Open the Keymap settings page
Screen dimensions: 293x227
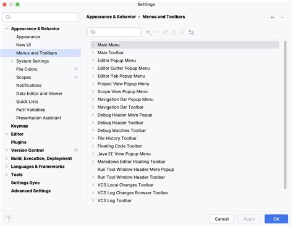(x=19, y=126)
